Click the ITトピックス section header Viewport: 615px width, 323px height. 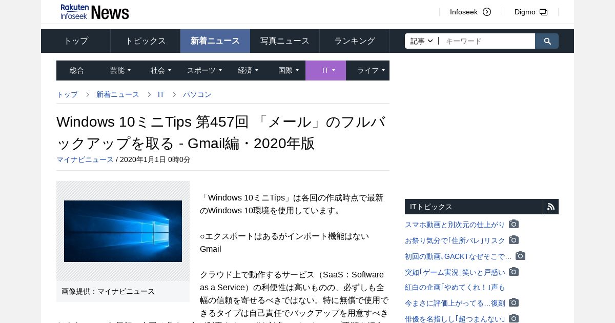pyautogui.click(x=474, y=207)
